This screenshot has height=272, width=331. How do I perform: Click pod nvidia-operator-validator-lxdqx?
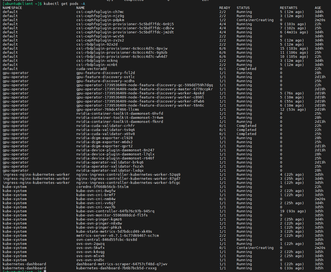pos(110,171)
